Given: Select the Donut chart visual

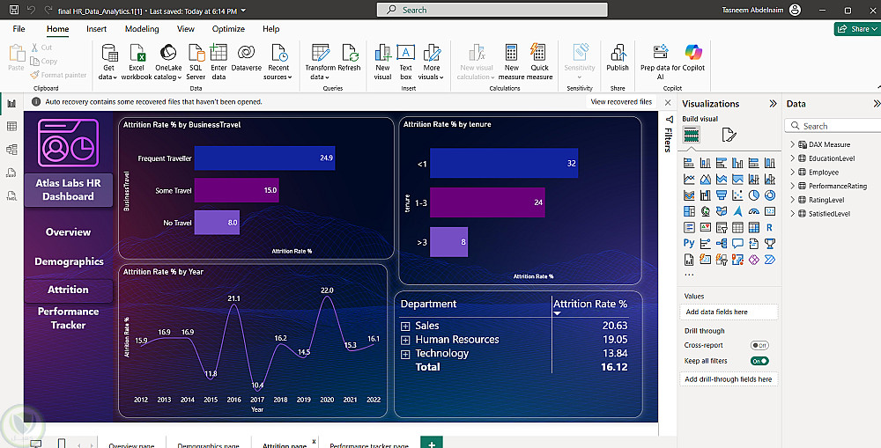Looking at the screenshot, I should pyautogui.click(x=770, y=195).
